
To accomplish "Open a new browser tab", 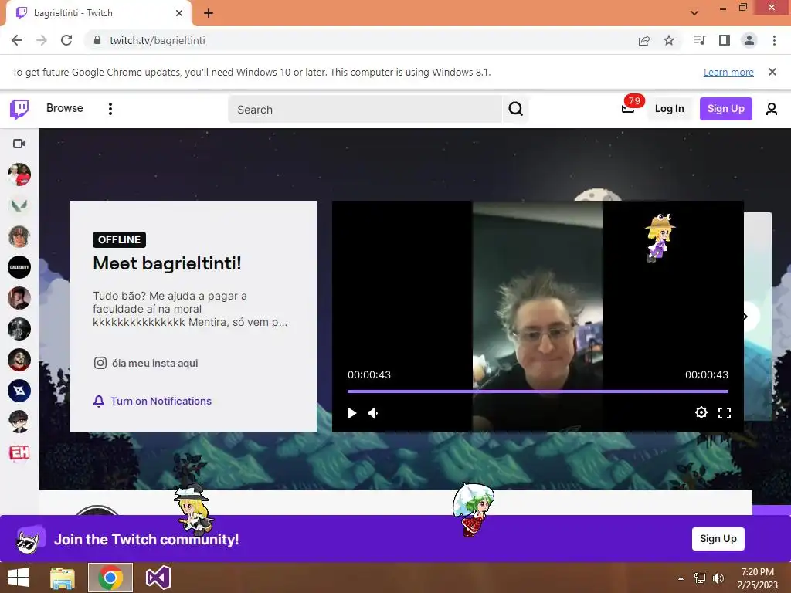I will [x=209, y=13].
